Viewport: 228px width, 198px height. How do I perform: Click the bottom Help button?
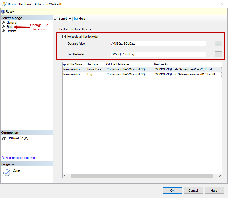(x=214, y=190)
